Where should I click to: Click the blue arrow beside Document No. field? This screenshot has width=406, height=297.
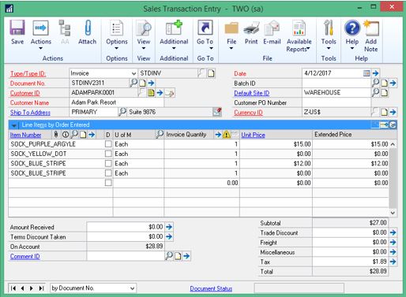[x=151, y=83]
